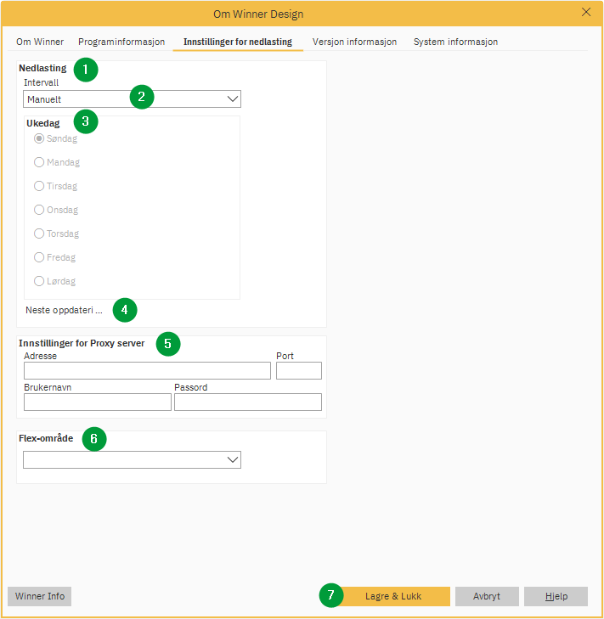Image resolution: width=604 pixels, height=619 pixels.
Task: Open Hjelp from the bottom buttons
Action: 556,596
